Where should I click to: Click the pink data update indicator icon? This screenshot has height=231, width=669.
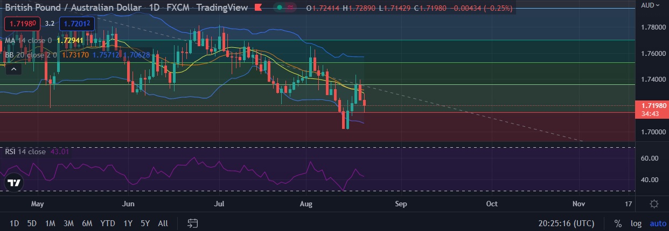[291, 8]
